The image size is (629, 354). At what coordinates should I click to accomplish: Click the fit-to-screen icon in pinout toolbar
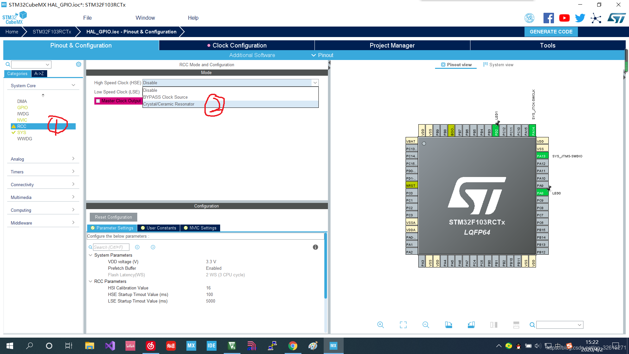[x=404, y=324]
